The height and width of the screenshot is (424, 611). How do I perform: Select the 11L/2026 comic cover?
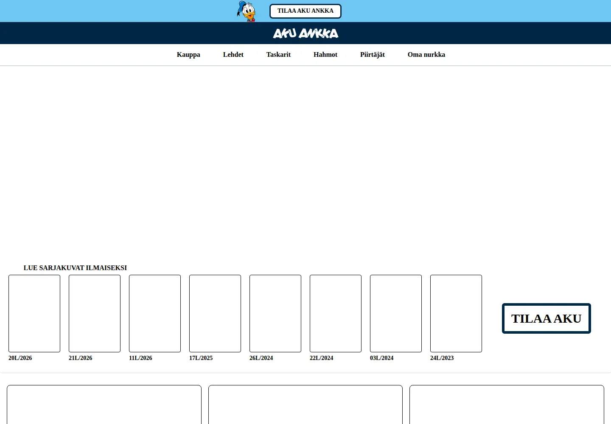[x=155, y=313]
